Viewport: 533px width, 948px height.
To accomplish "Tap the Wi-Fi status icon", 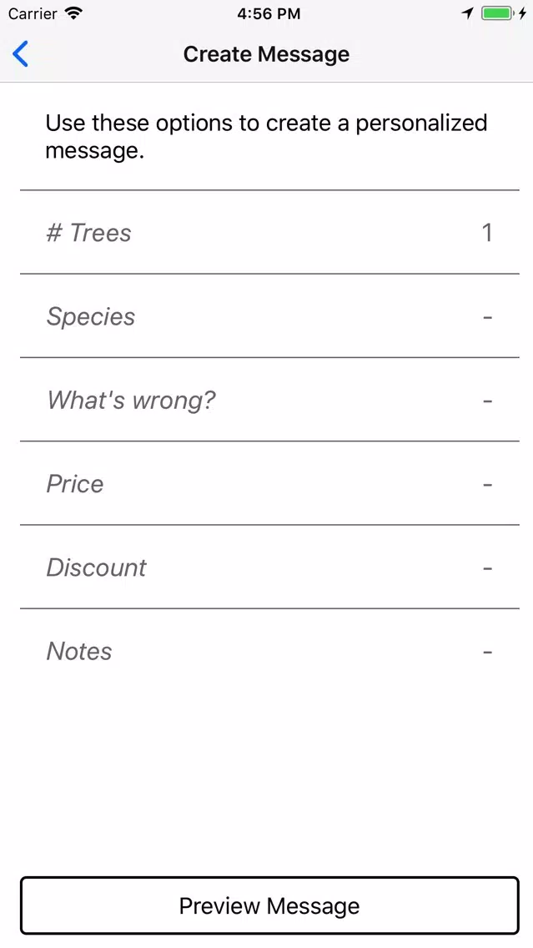I will [x=73, y=13].
